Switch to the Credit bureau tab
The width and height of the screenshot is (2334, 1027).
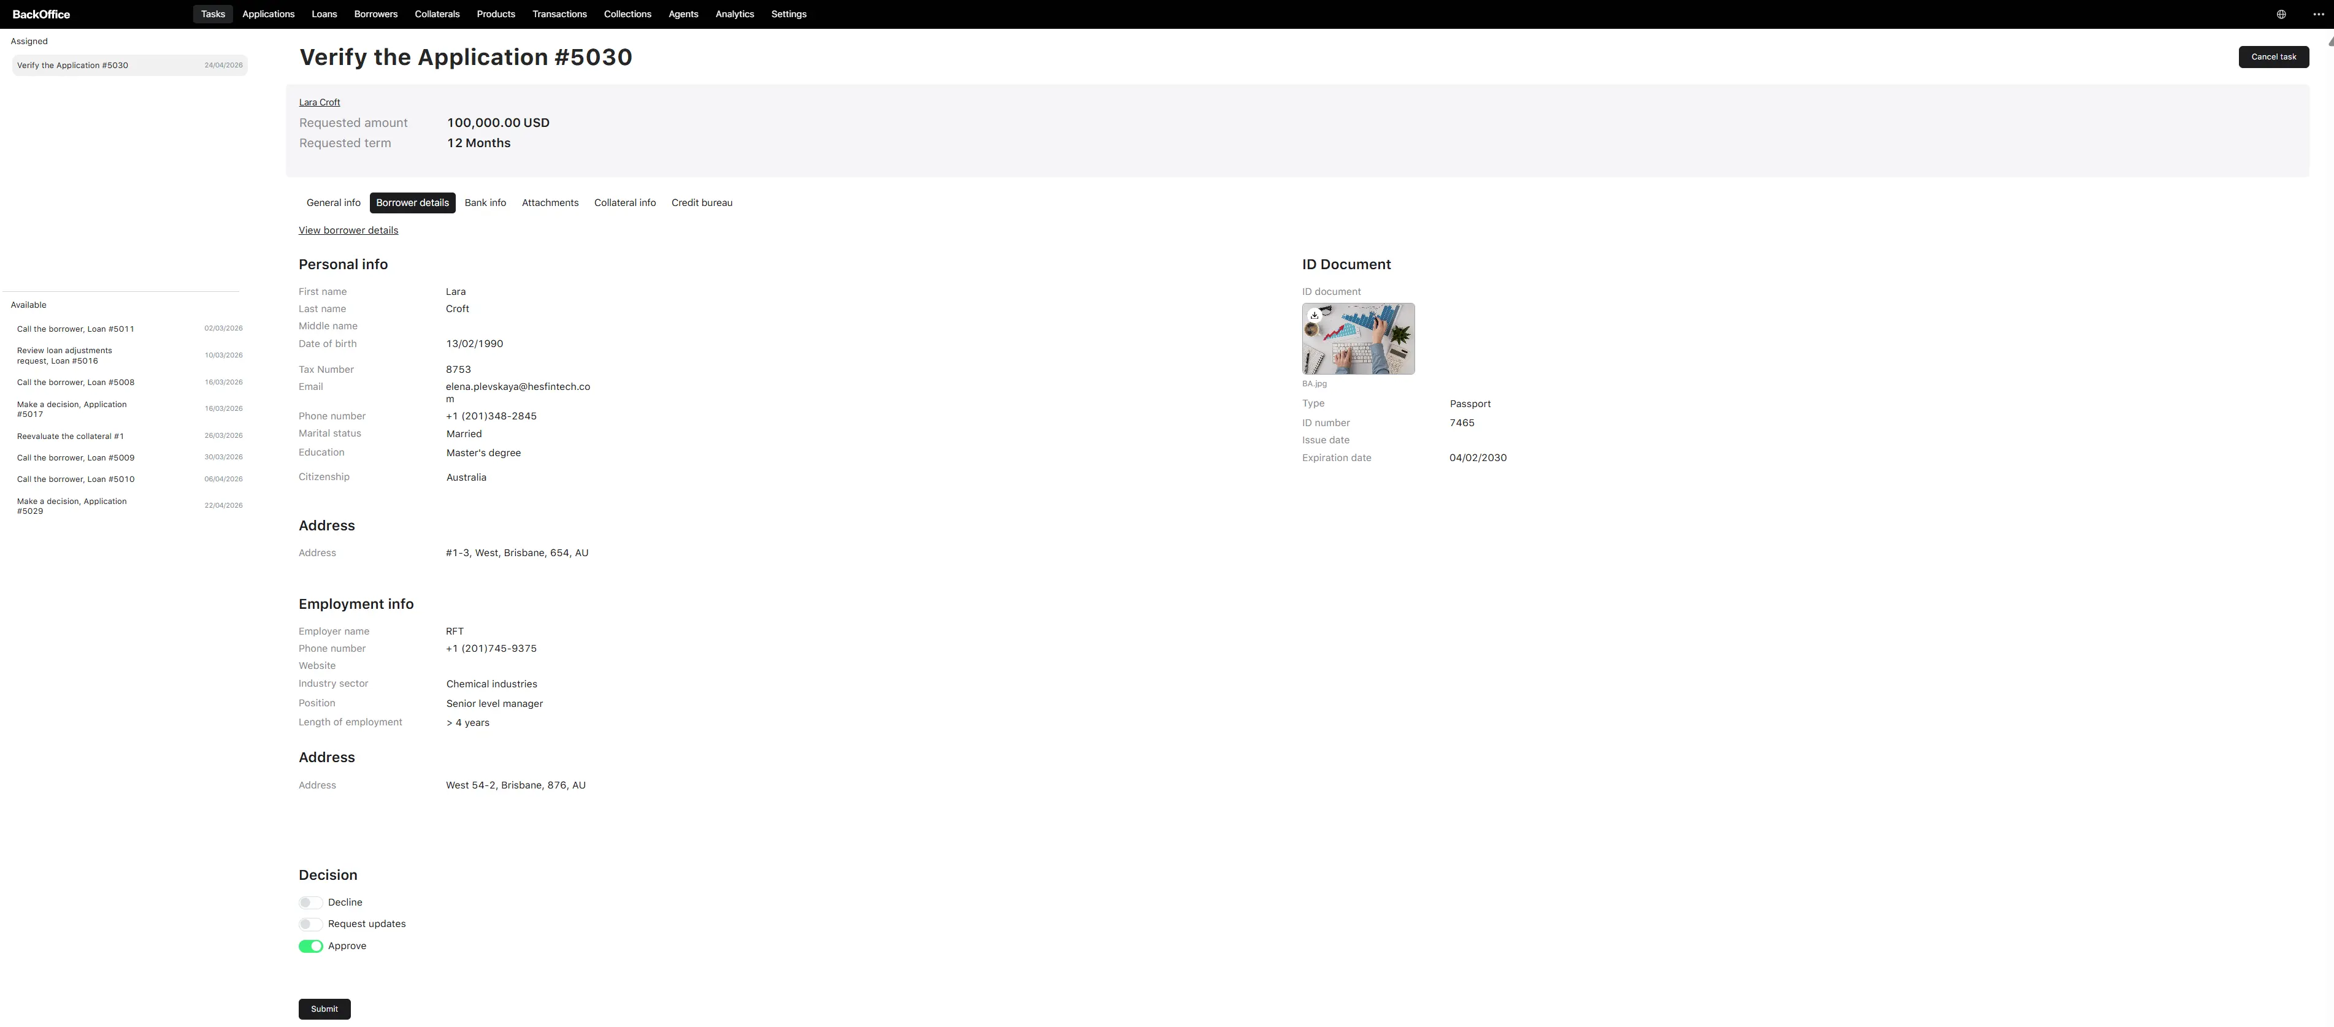(702, 203)
